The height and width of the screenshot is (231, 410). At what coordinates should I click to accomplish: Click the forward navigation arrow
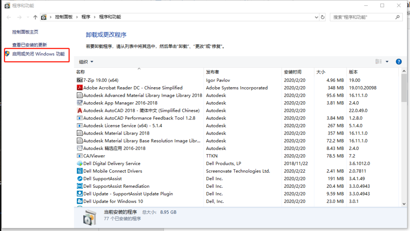tap(19, 17)
